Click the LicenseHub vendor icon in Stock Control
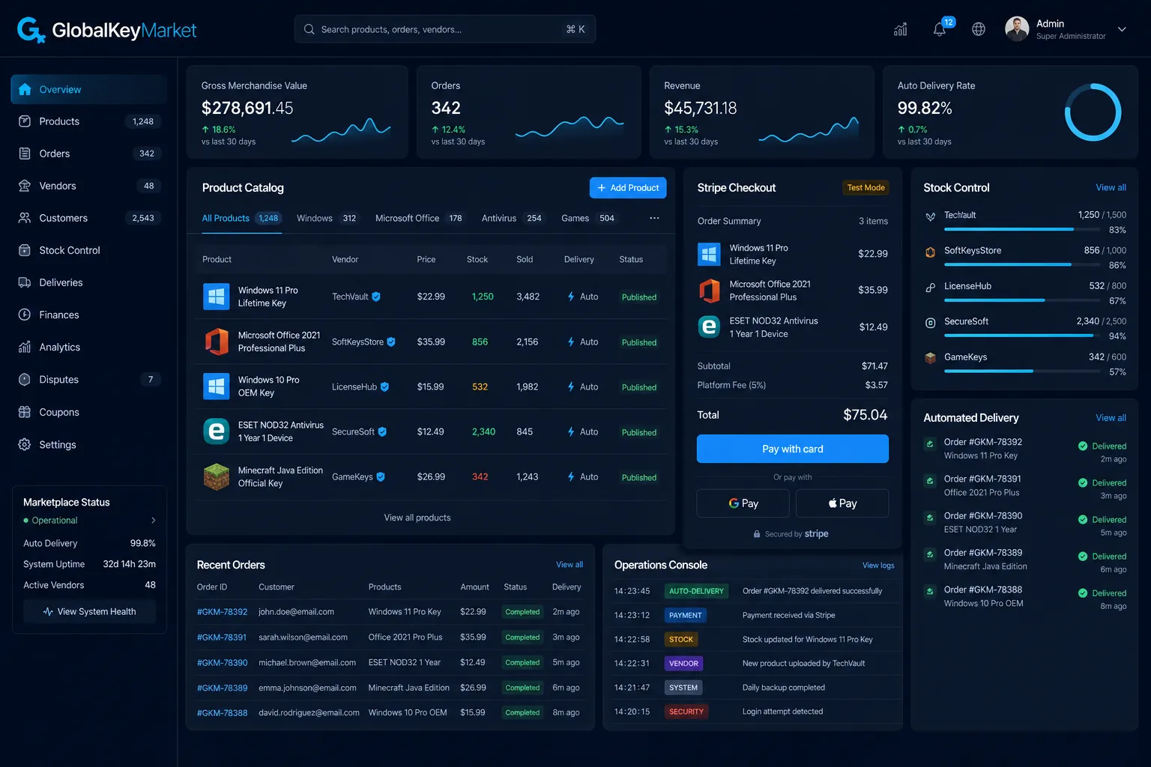Screen dimensions: 1151x767 pos(930,287)
